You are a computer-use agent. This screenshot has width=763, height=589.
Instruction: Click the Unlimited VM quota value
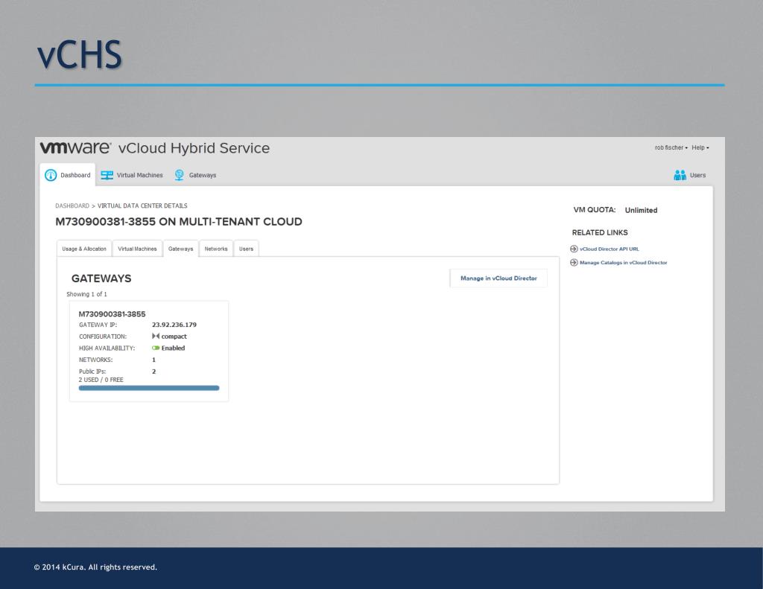pos(641,210)
